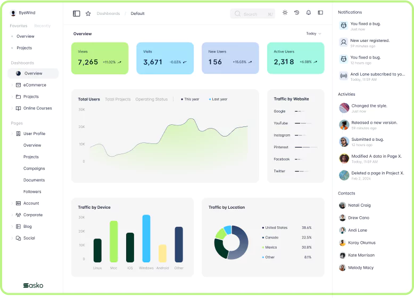Viewport: 414px width, 298px height.
Task: Click the Online Courses book icon
Action: click(x=19, y=108)
